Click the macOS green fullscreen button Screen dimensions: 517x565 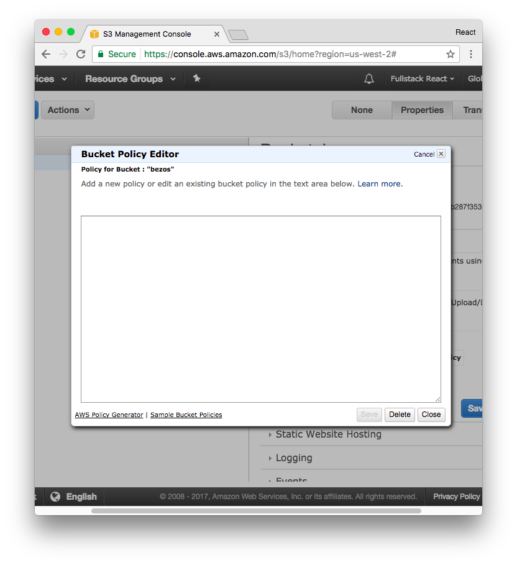71,32
